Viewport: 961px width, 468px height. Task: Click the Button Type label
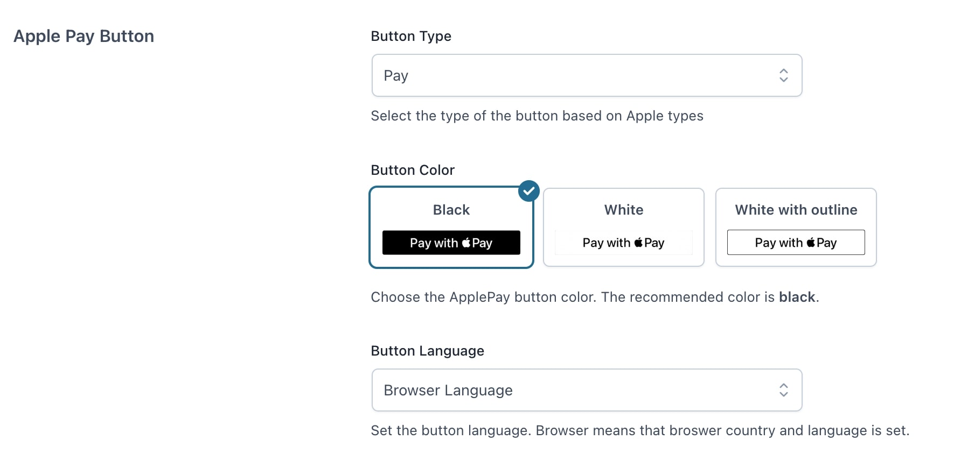(x=411, y=36)
